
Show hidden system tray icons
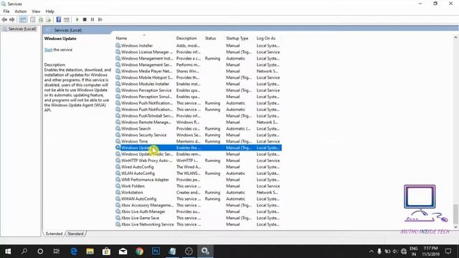pyautogui.click(x=372, y=252)
